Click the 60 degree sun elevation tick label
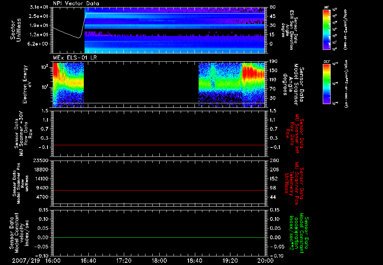The width and height of the screenshot is (383, 265). tap(273, 7)
